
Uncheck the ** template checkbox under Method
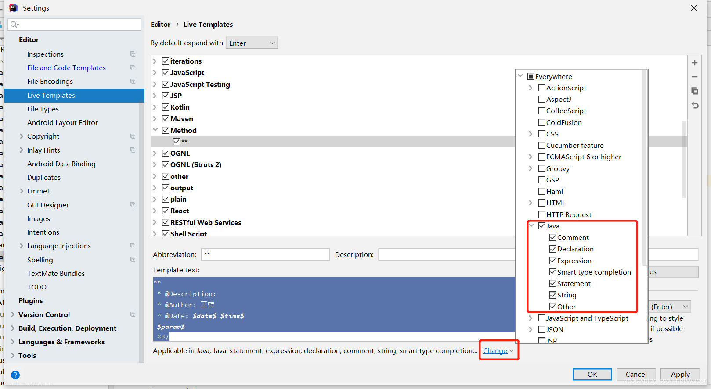(x=177, y=141)
